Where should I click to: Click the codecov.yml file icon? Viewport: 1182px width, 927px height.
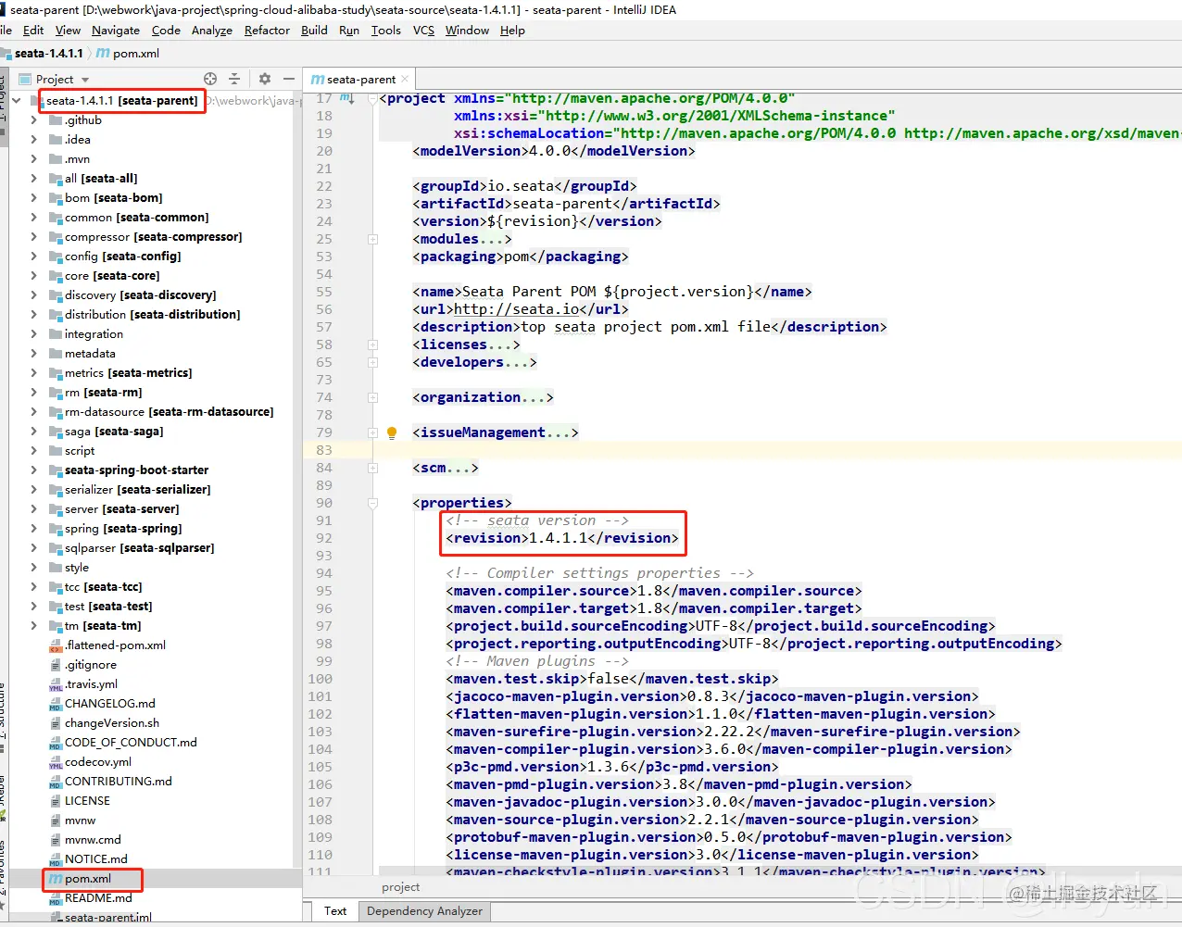[x=56, y=762]
